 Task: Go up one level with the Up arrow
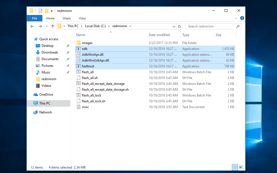[x=53, y=26]
